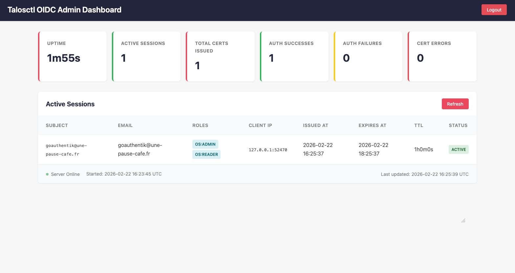Click the Expires At column header
Viewport: 515px width, 273px height.
point(372,125)
